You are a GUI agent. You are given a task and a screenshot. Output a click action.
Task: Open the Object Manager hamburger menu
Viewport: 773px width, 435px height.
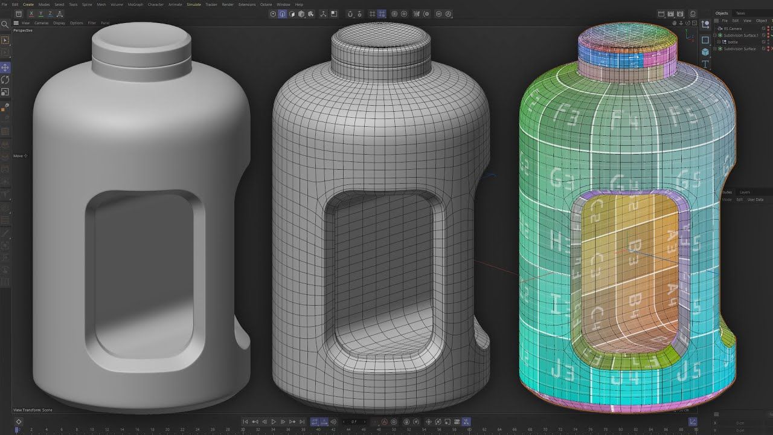(716, 20)
